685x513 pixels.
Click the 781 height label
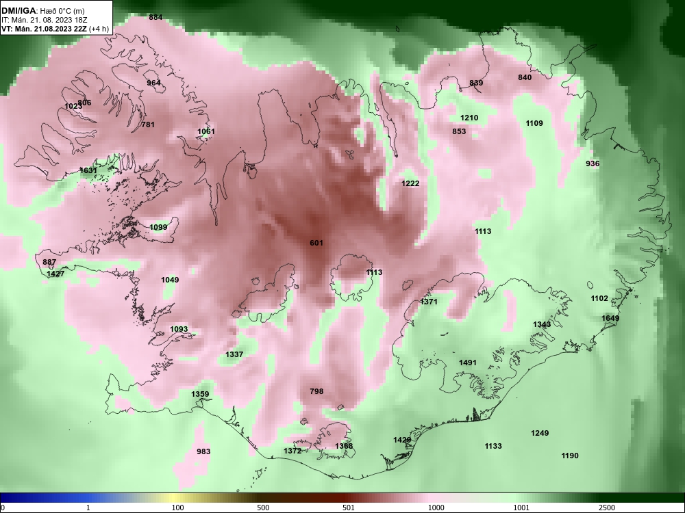coord(148,124)
